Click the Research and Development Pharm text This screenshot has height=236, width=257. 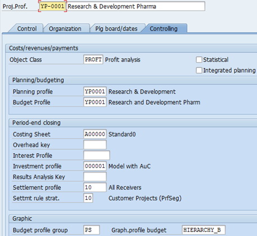pos(154,103)
